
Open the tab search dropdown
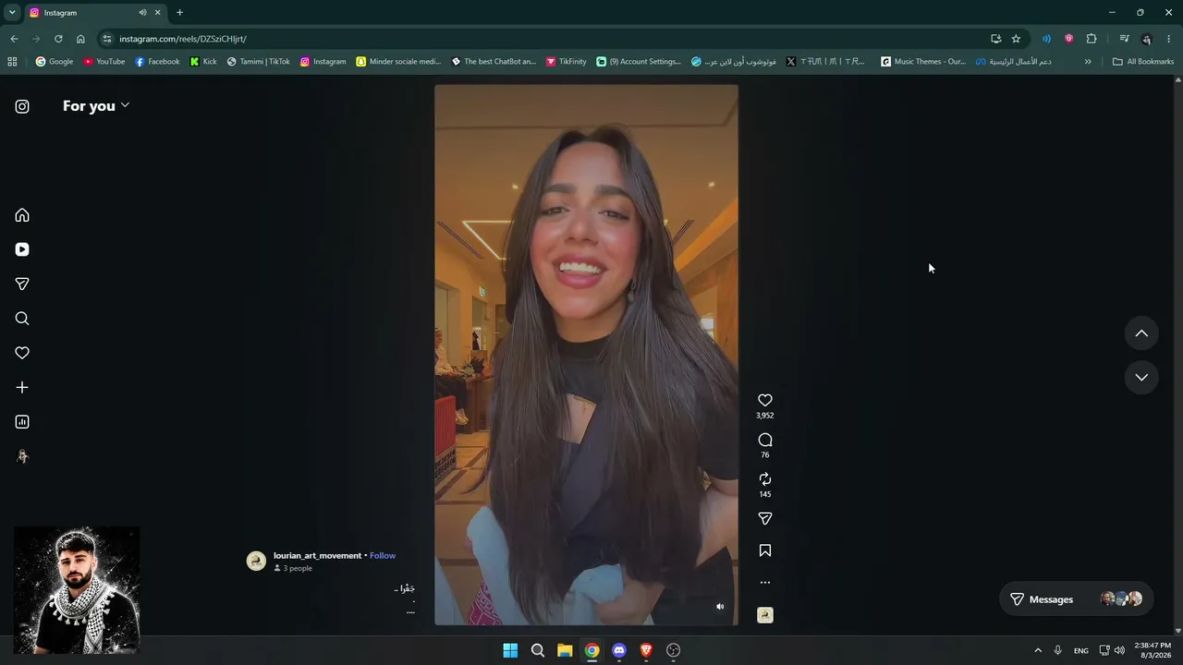(x=12, y=13)
